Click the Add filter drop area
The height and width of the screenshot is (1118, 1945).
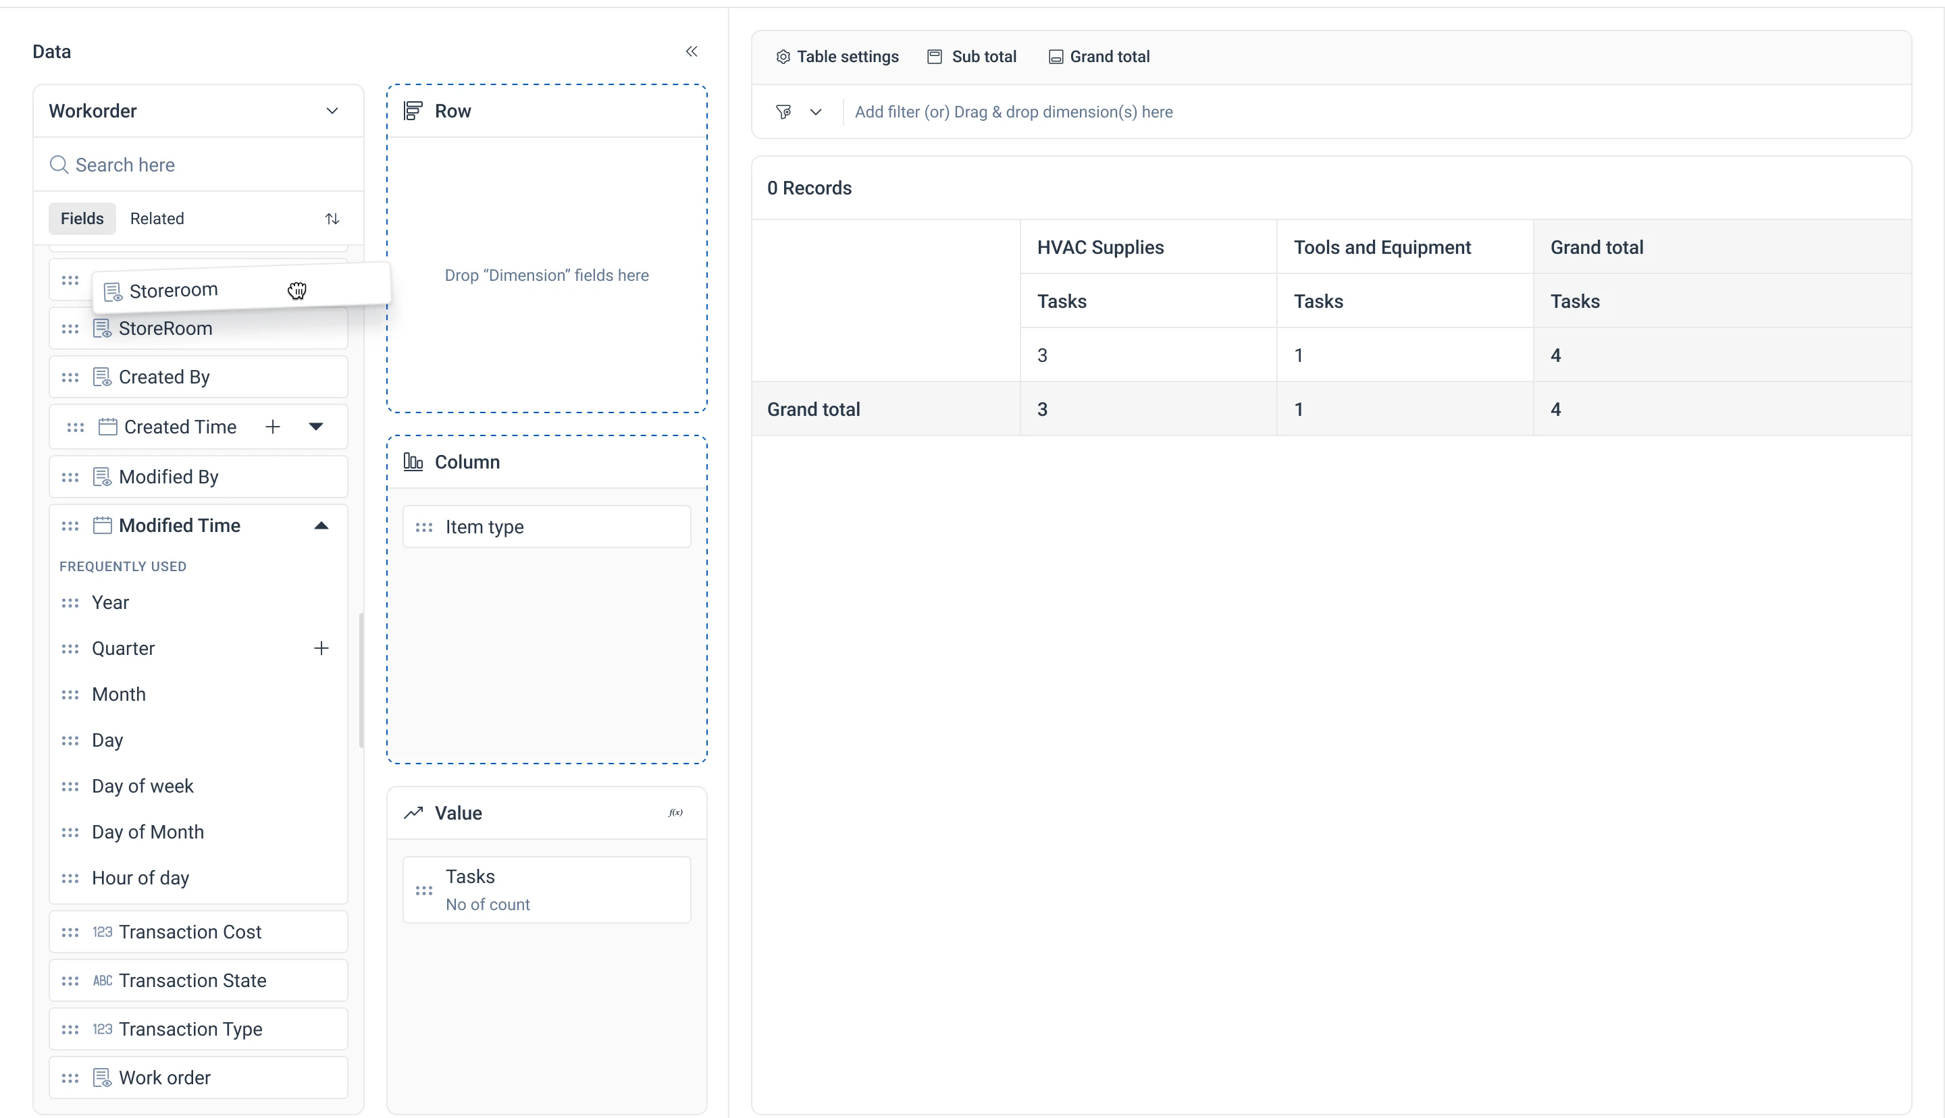1014,112
